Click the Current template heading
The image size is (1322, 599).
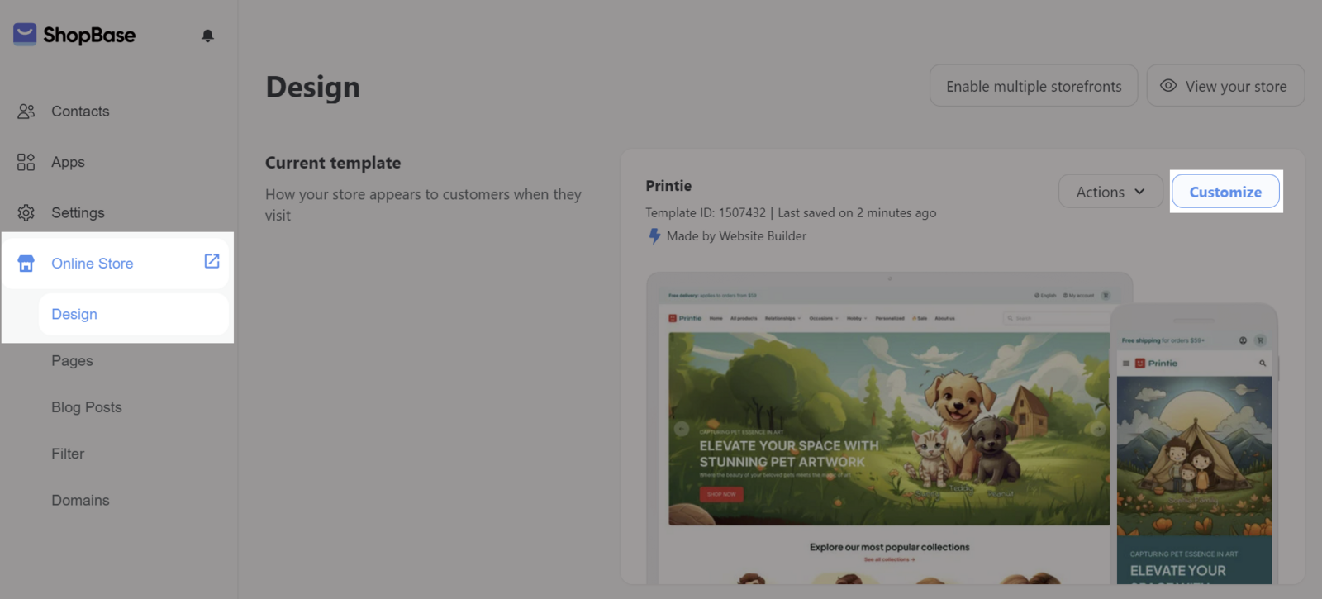click(x=333, y=163)
